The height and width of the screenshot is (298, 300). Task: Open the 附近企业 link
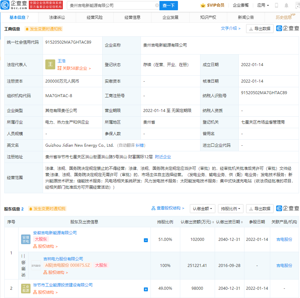pyautogui.click(x=163, y=157)
